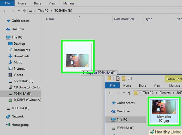This screenshot has height=135, width=182.
Task: Select root-level TOSHIBA (E:) above Network
Action: (x=20, y=108)
